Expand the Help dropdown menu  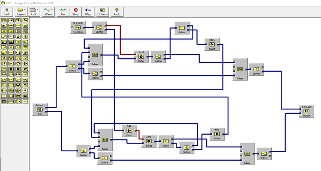click(121, 10)
